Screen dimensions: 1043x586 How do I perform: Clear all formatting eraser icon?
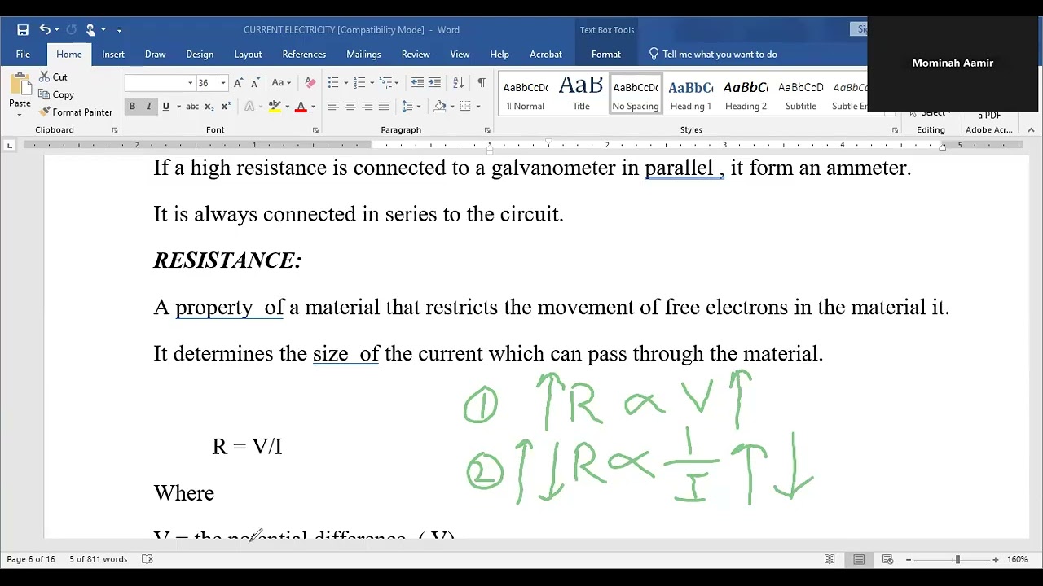click(310, 83)
